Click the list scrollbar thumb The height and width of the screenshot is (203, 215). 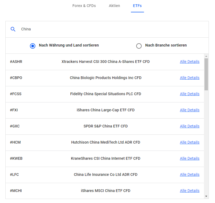click(206, 74)
